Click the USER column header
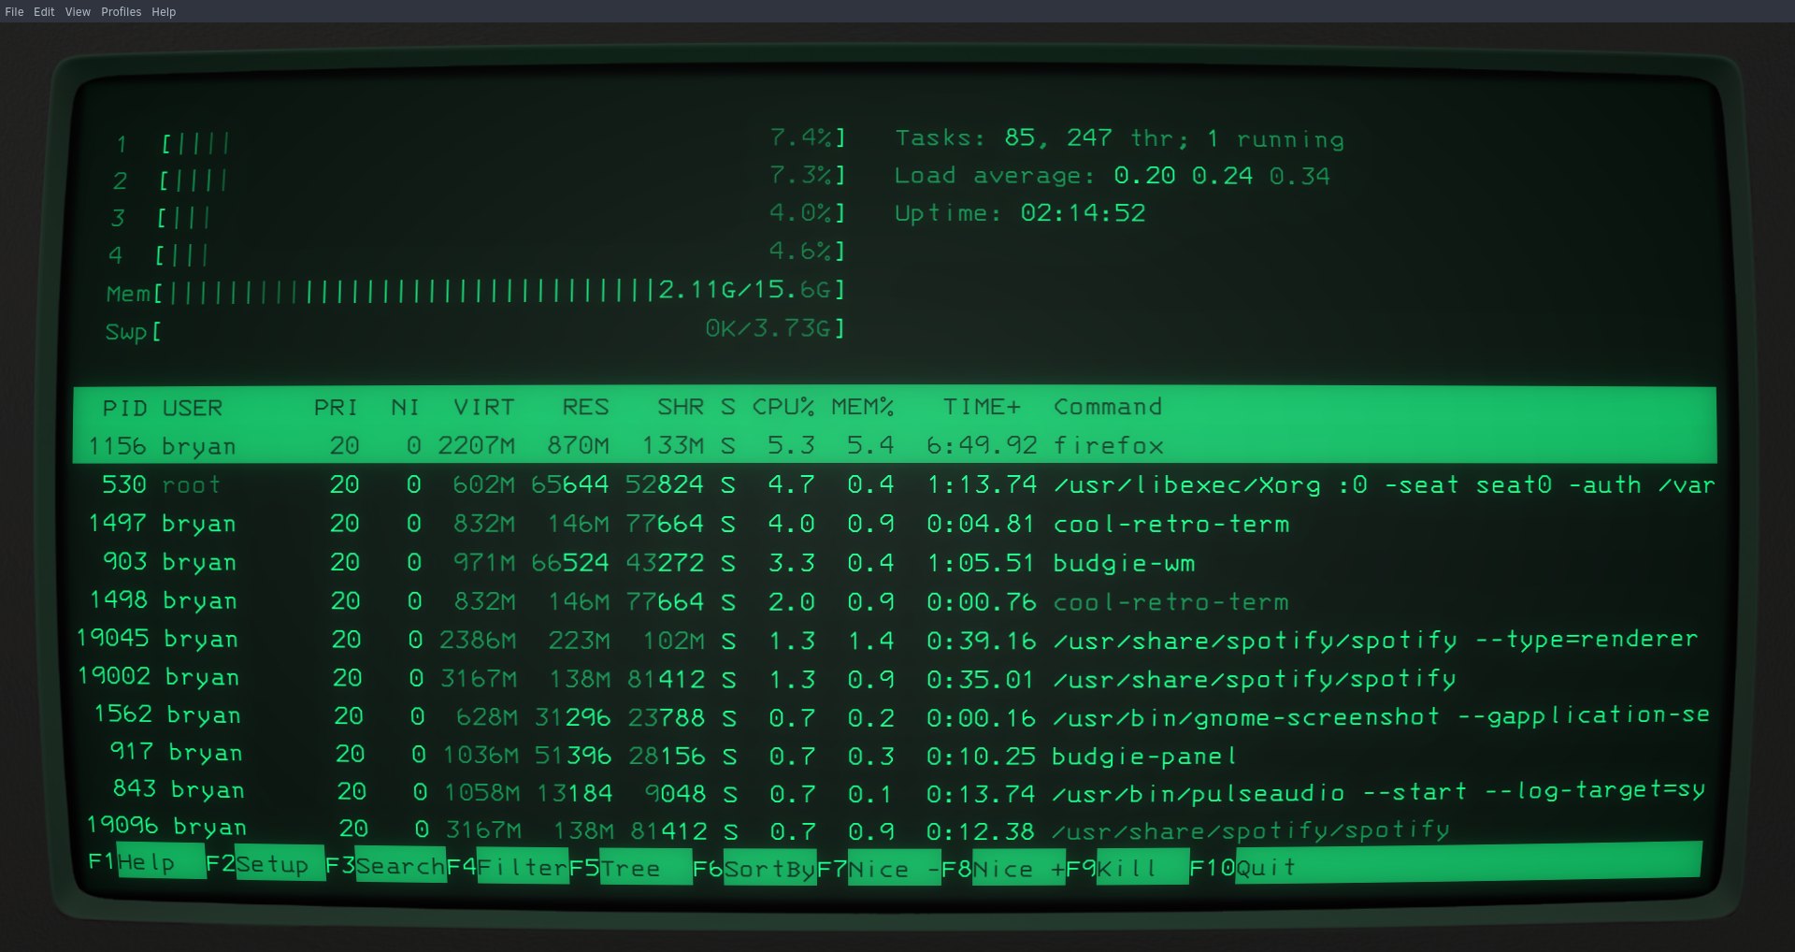The image size is (1795, 952). tap(193, 409)
